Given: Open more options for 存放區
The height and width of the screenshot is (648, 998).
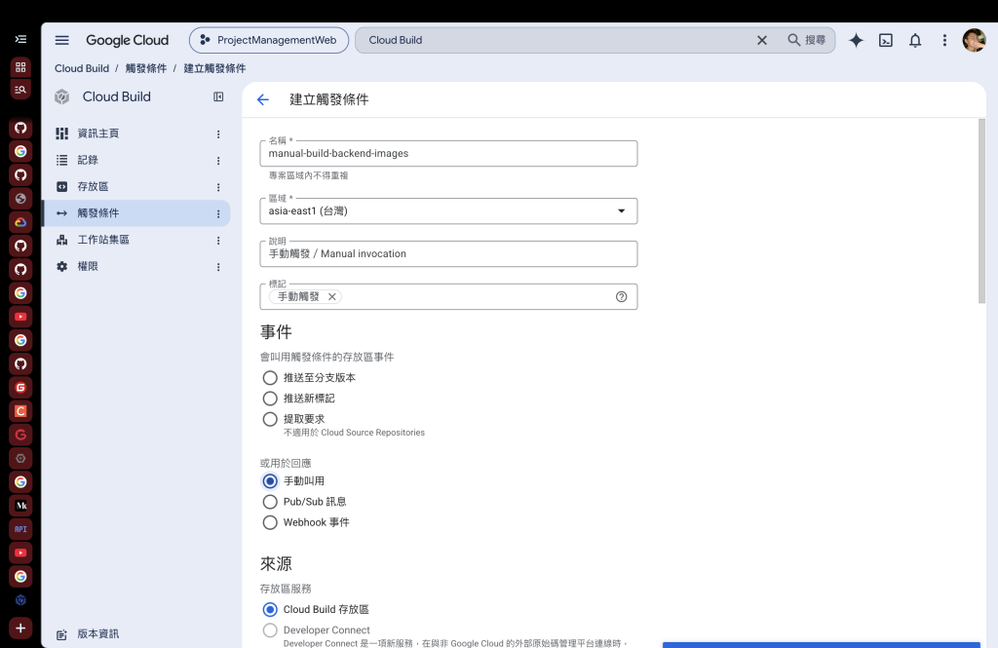Looking at the screenshot, I should point(218,187).
